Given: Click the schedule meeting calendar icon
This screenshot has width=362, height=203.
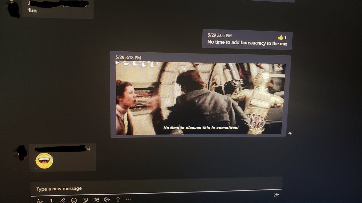Looking at the screenshot, I should click(96, 200).
